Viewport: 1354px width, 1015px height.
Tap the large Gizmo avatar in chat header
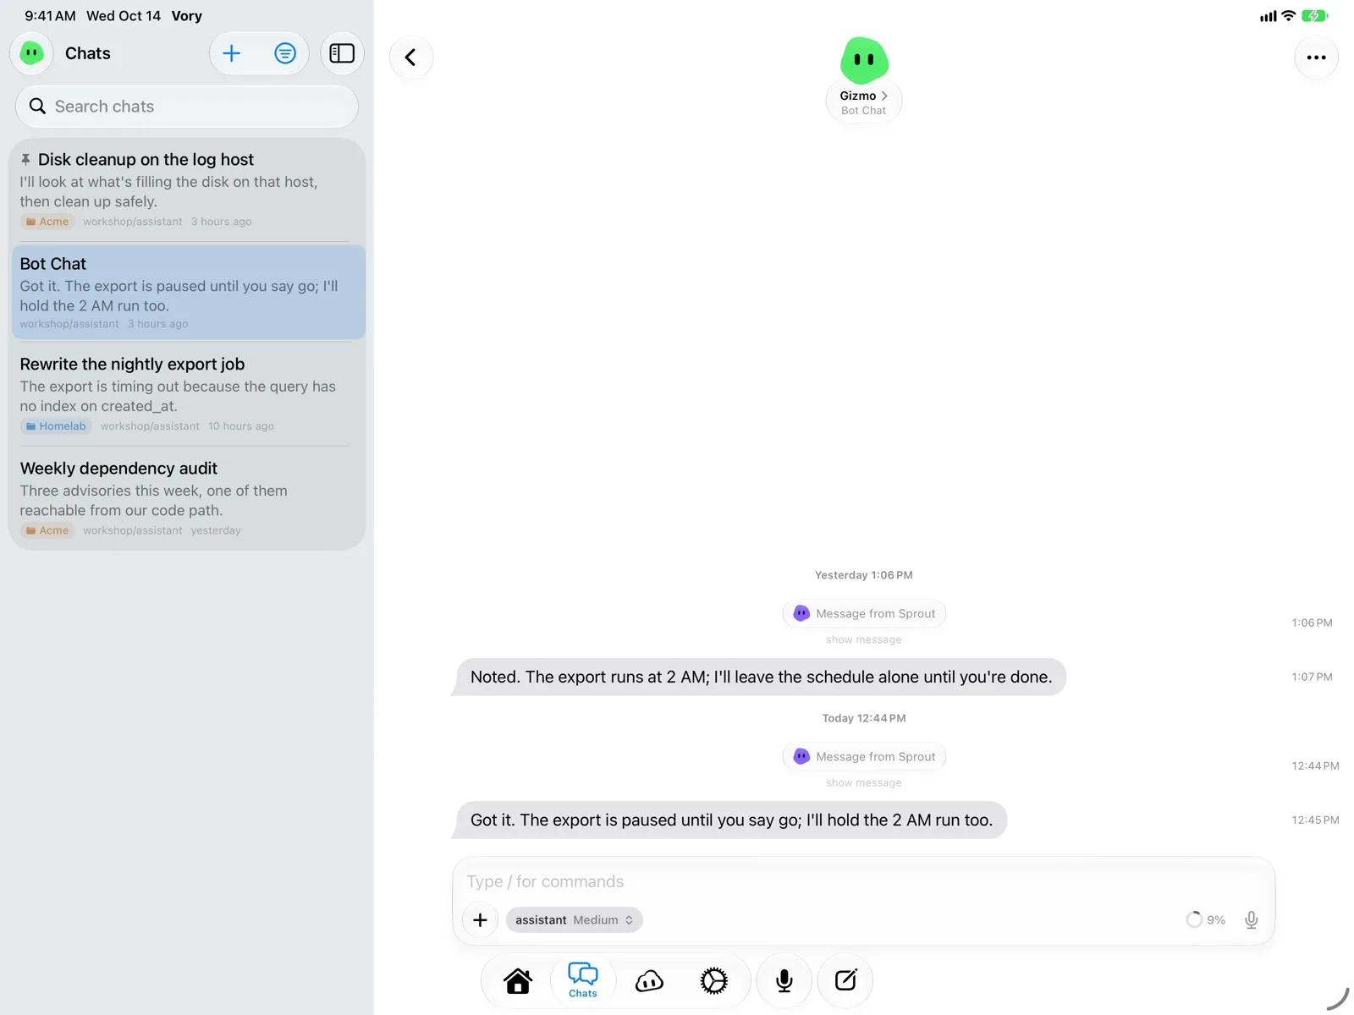tap(864, 60)
